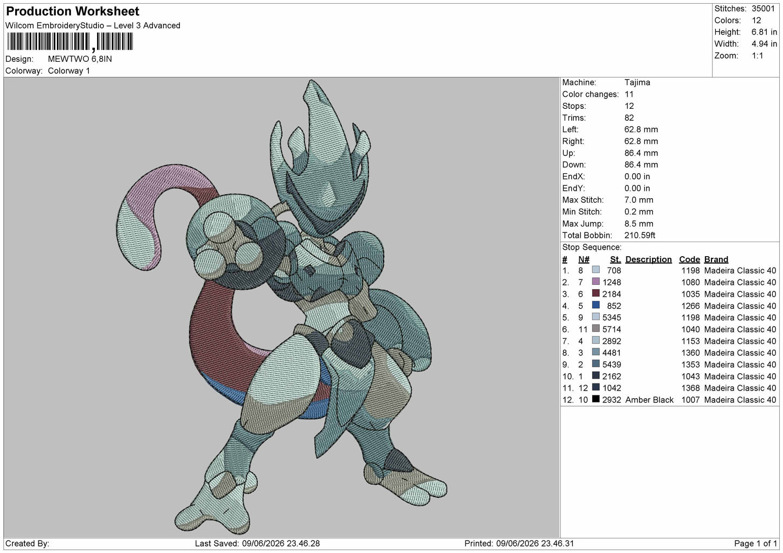Image resolution: width=783 pixels, height=553 pixels.
Task: Click the Colorway 1 value
Action: click(x=69, y=71)
